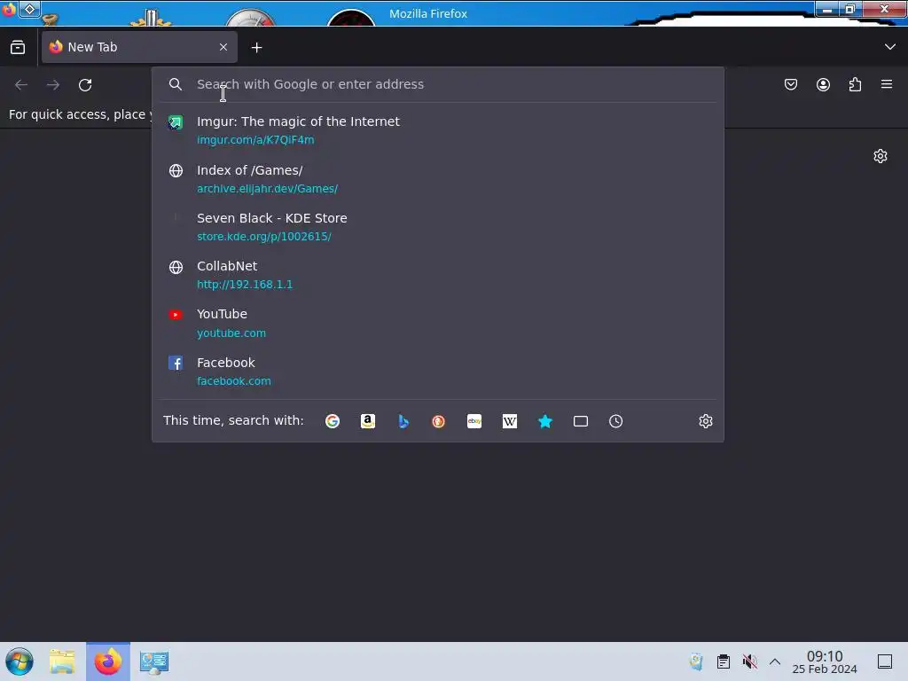Viewport: 908px width, 681px height.
Task: Open a new tab with plus button
Action: point(256,48)
